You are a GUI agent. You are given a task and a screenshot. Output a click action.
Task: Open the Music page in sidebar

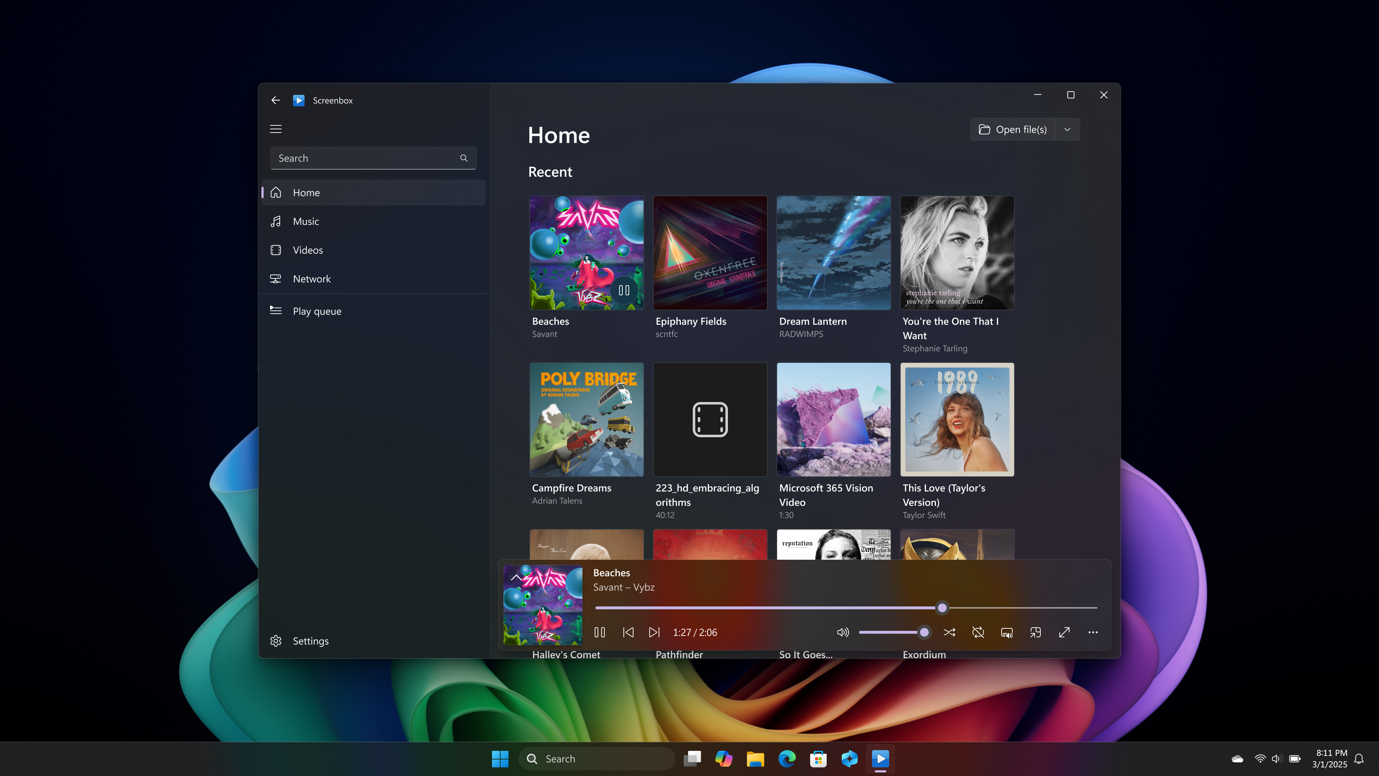click(x=306, y=221)
